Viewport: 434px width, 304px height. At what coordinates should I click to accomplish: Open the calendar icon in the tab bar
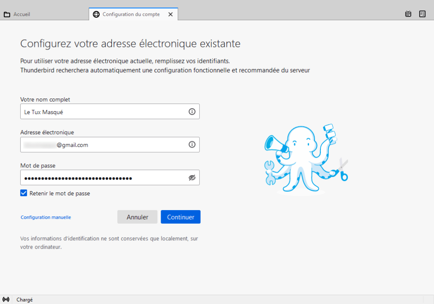[x=408, y=14]
